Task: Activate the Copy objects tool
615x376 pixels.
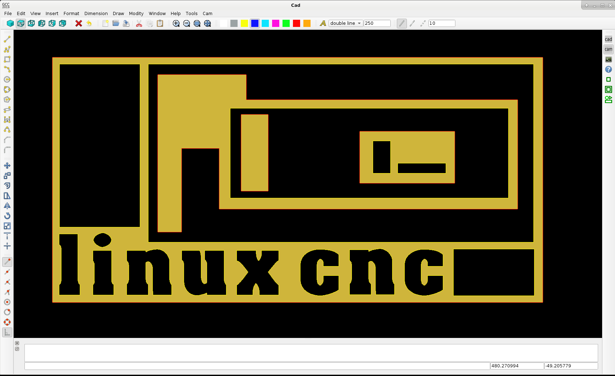Action: tap(7, 176)
